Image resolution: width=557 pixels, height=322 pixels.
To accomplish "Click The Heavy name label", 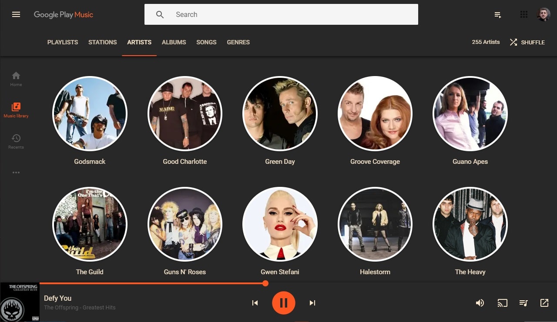I will tap(470, 272).
